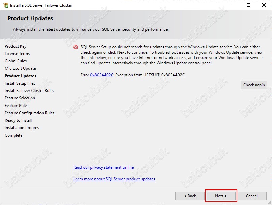Select Microsoft Update step in sidebar

20,68
